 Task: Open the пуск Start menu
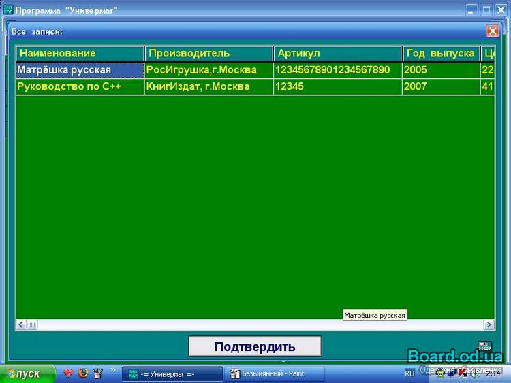[x=22, y=373]
